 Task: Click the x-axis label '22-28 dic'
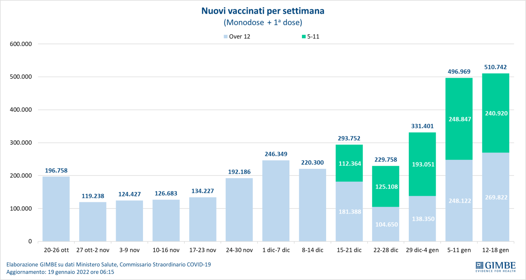point(386,250)
